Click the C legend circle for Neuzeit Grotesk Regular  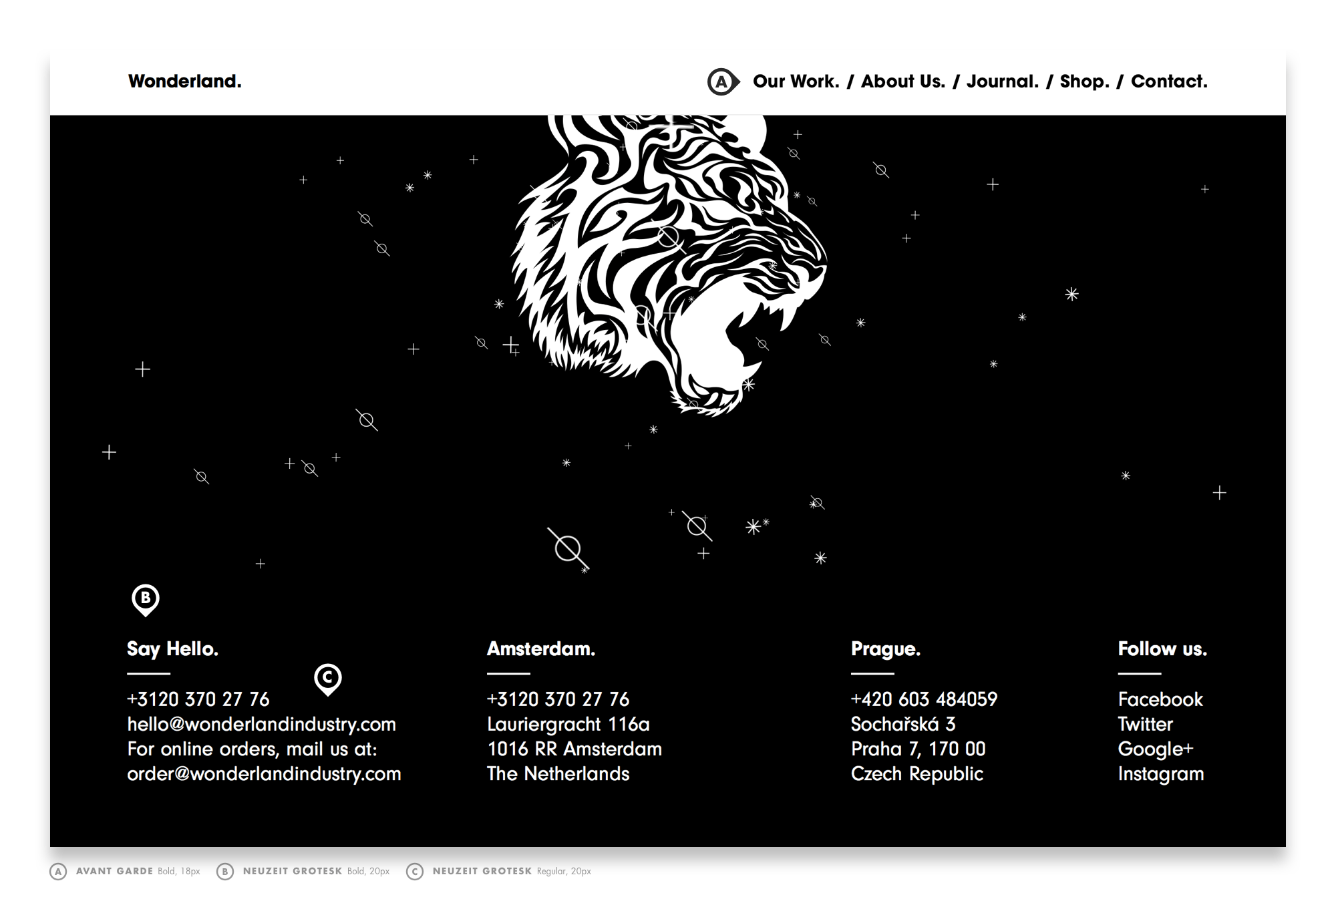click(415, 872)
